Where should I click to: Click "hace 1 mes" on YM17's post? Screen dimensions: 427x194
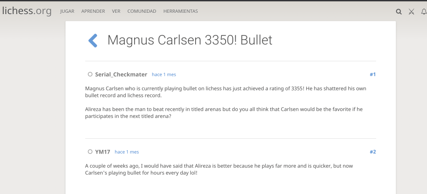(x=127, y=152)
